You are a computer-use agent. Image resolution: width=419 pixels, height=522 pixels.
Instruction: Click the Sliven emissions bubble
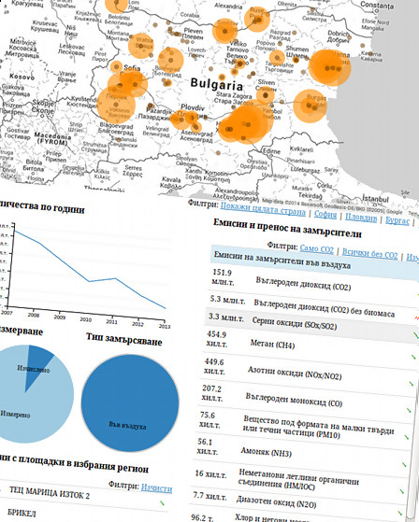266,95
